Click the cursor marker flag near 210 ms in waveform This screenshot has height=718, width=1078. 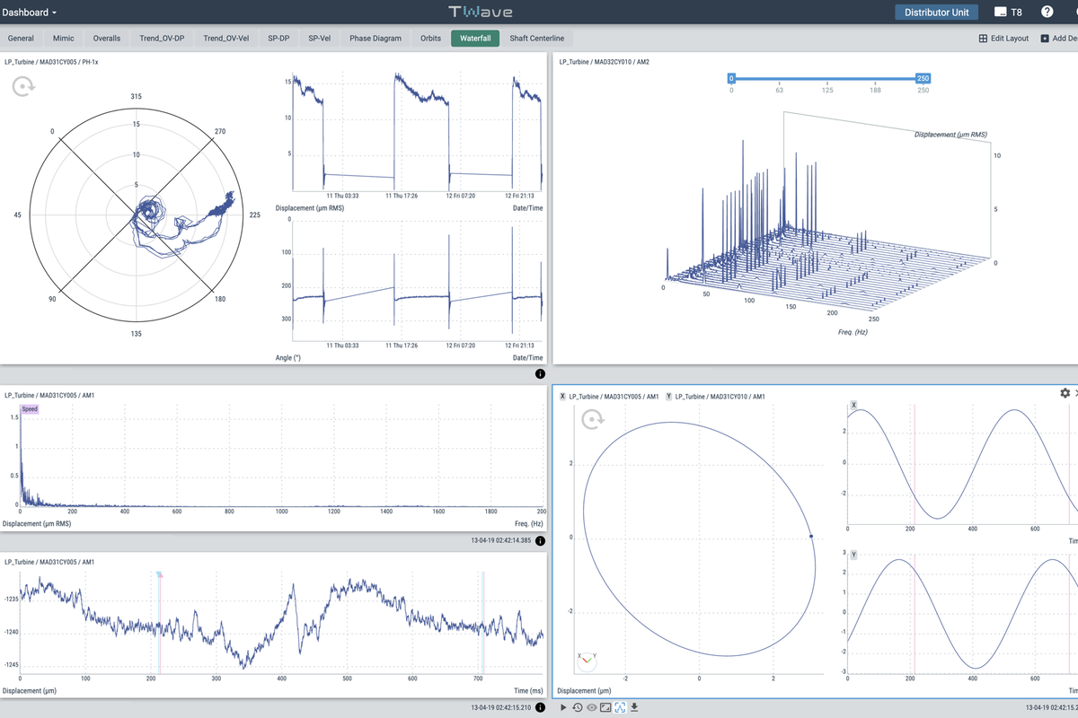(160, 575)
